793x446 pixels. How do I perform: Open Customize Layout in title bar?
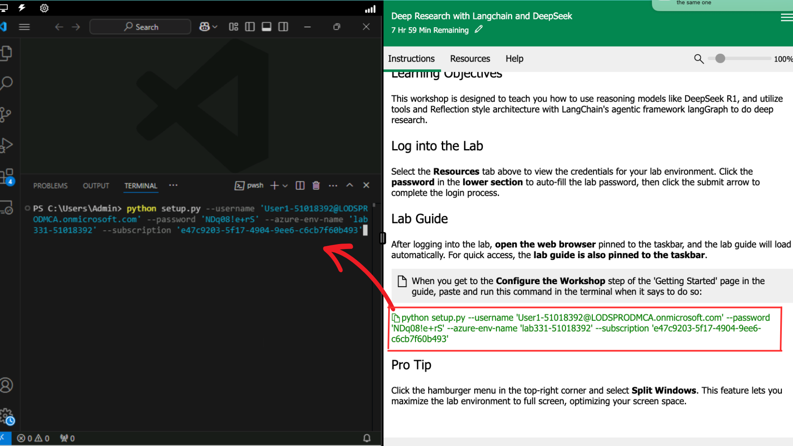click(x=233, y=27)
